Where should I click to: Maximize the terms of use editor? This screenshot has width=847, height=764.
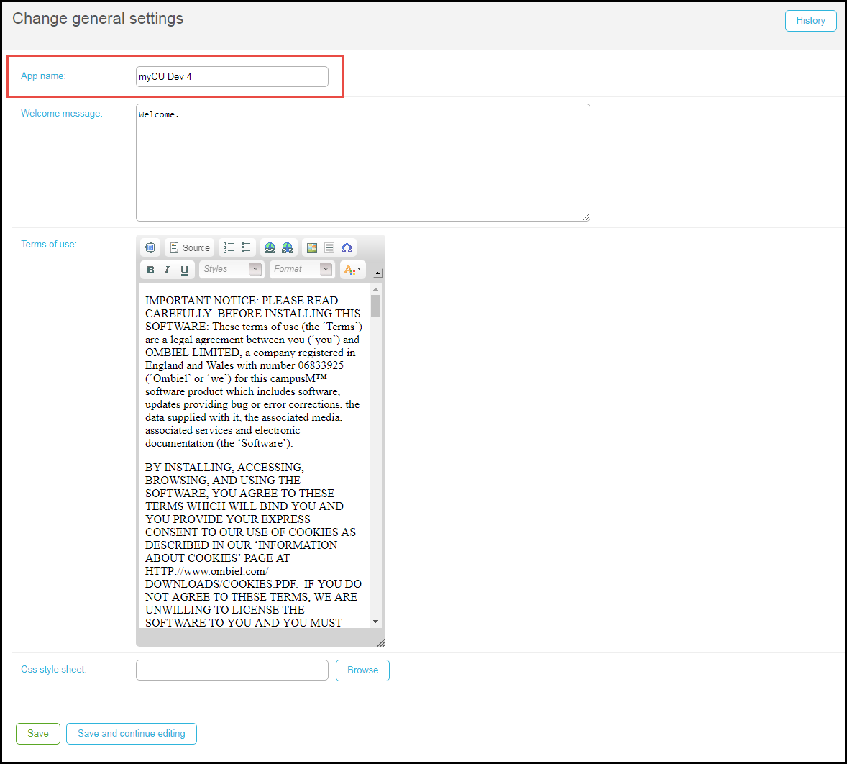click(x=150, y=247)
